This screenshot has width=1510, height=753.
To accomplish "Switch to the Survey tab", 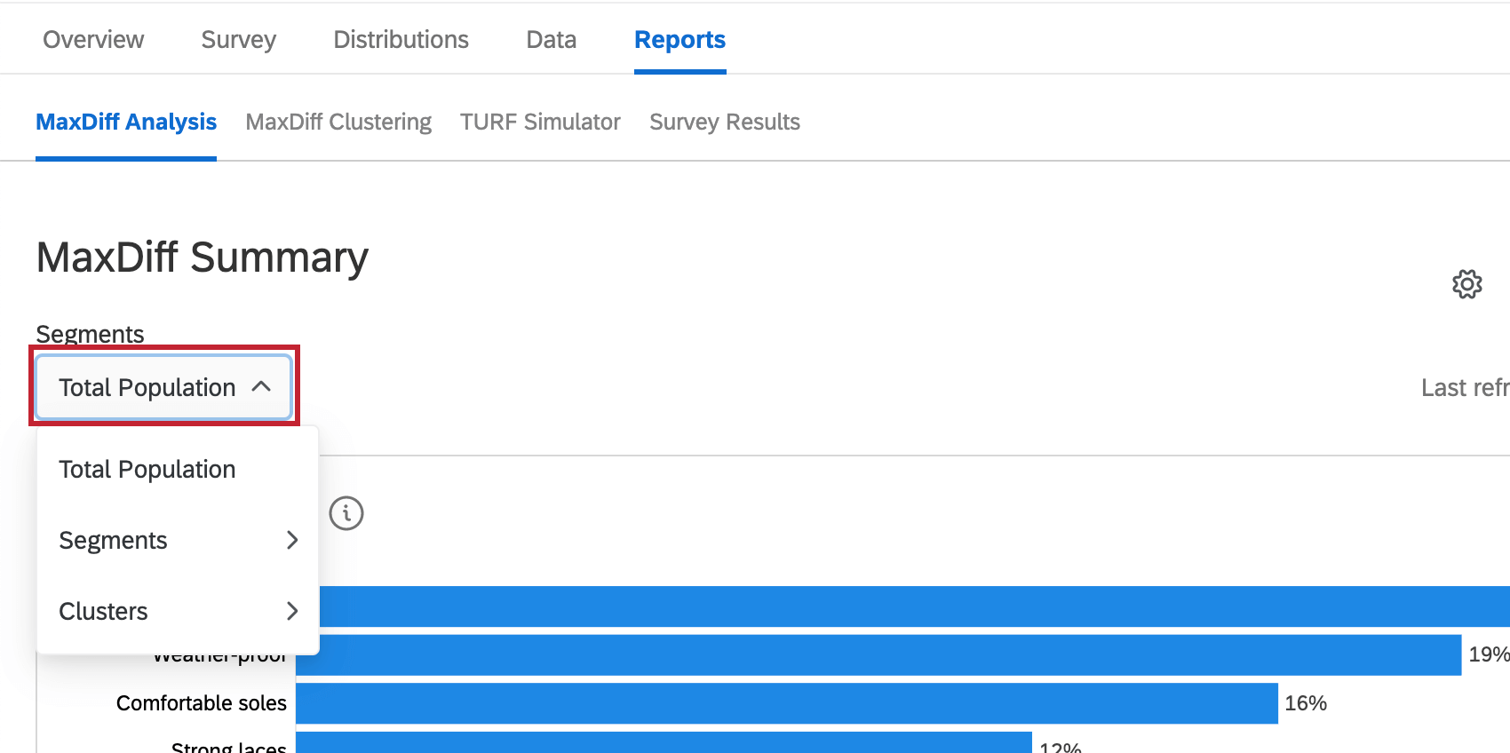I will click(238, 39).
